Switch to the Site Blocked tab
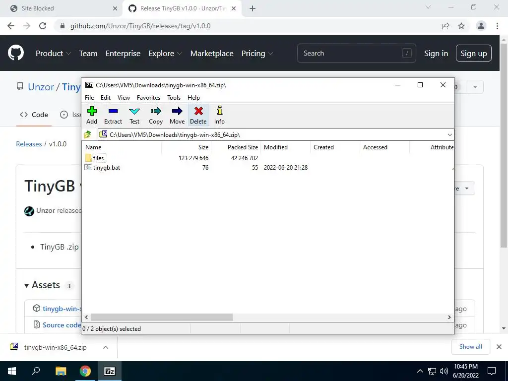This screenshot has height=381, width=508. 62,8
